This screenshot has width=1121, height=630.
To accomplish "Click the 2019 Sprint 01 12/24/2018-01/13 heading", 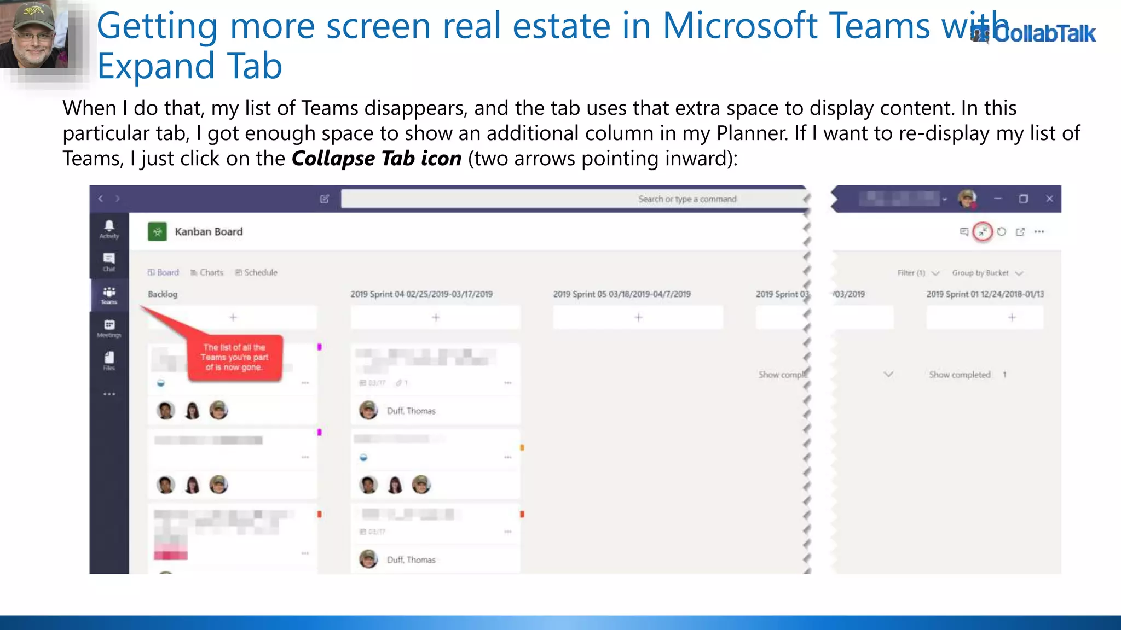I will tap(985, 294).
